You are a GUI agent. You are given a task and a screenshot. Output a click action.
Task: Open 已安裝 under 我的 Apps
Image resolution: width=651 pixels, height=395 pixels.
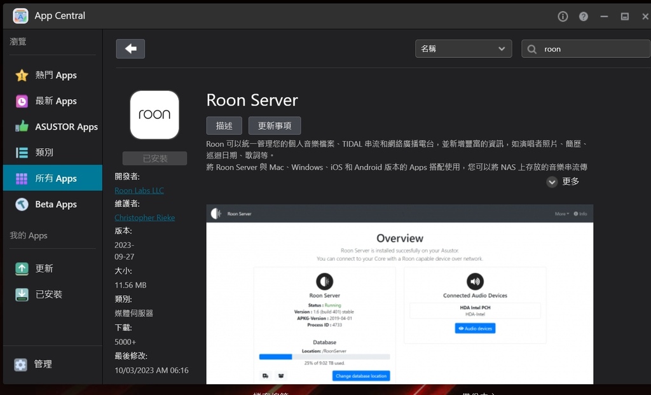click(53, 295)
